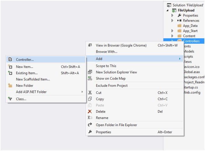Screen dimensions: 205x151
Task: Click the red Delete X icon
Action: [90, 112]
